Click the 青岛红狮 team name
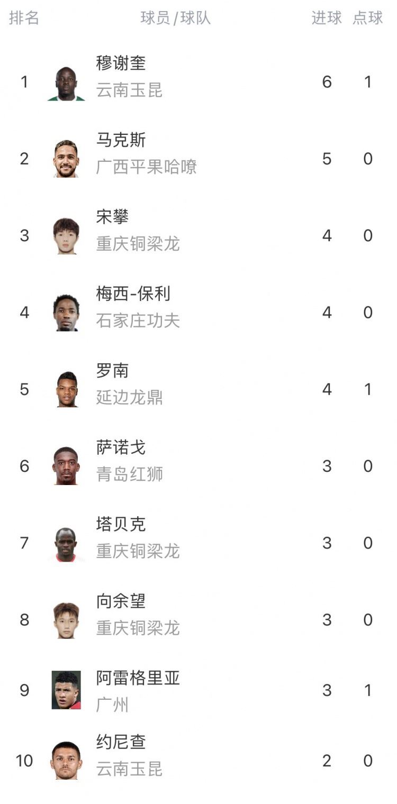Screen dimensions: 397x804 (129, 474)
